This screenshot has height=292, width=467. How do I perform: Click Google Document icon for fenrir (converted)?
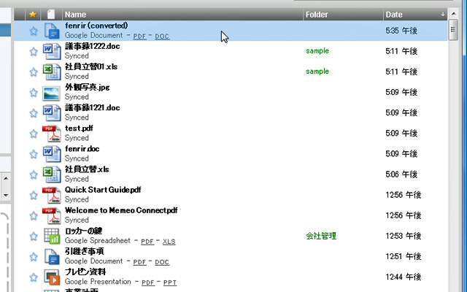[x=52, y=31]
